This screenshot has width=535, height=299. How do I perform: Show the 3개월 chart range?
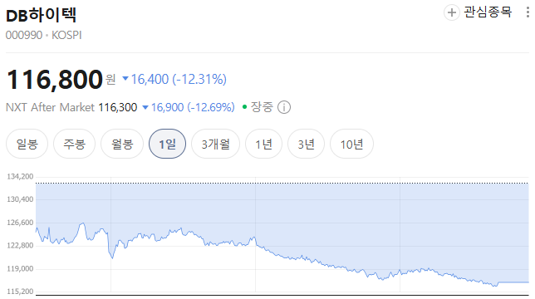[216, 144]
